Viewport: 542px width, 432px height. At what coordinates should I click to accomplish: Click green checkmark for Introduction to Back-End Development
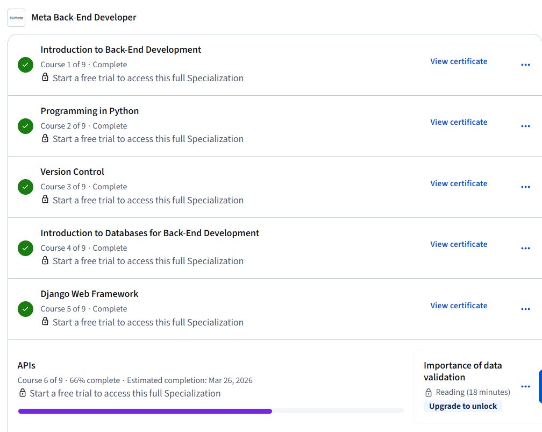pos(26,65)
